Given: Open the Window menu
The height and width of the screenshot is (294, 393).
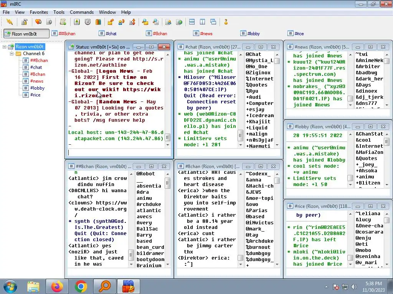Looking at the screenshot, I should [107, 12].
